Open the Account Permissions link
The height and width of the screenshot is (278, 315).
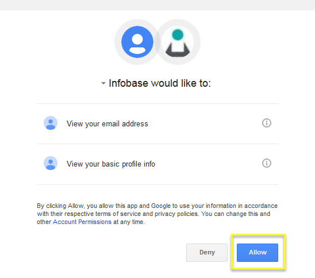(82, 222)
